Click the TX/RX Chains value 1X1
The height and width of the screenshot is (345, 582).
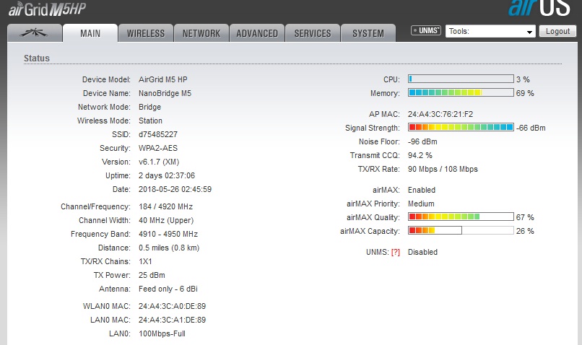point(145,261)
